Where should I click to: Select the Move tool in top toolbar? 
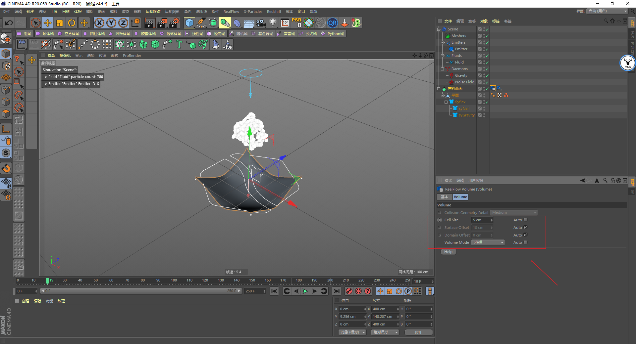[48, 23]
